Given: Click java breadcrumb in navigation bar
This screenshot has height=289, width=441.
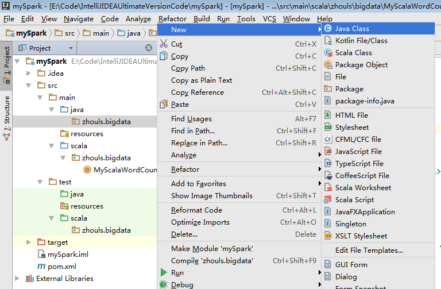Looking at the screenshot, I should (129, 33).
